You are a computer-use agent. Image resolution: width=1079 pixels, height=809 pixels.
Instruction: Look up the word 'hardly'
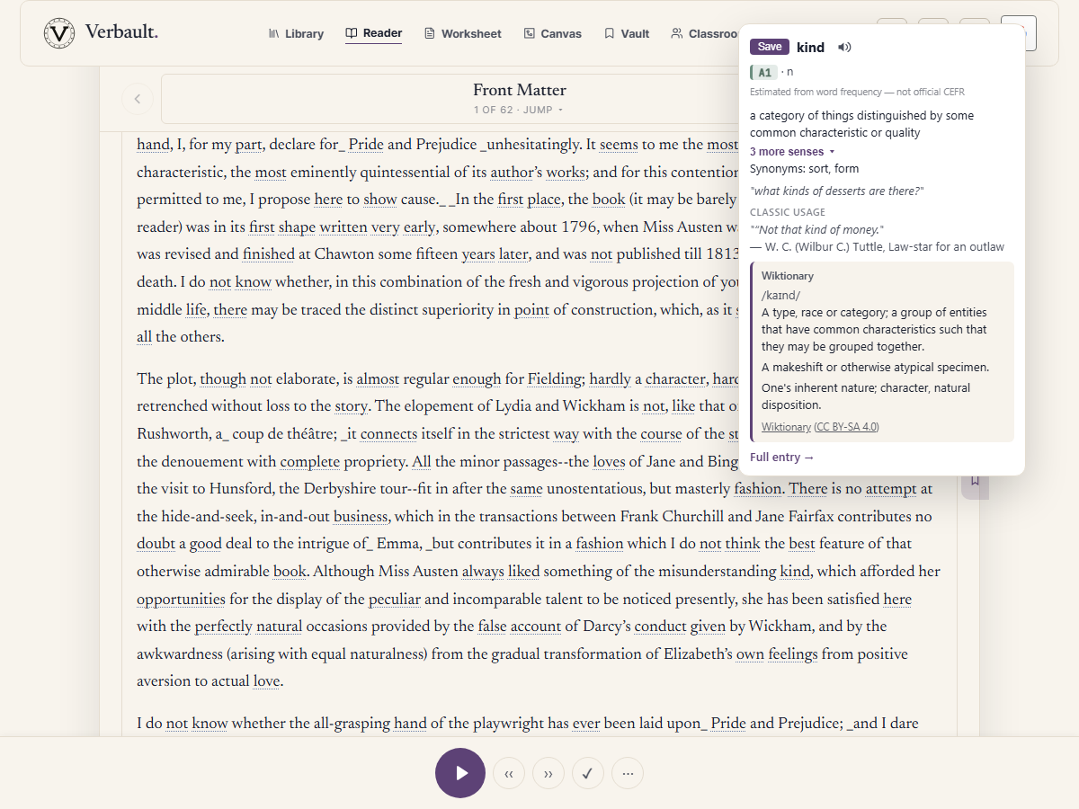coord(610,379)
